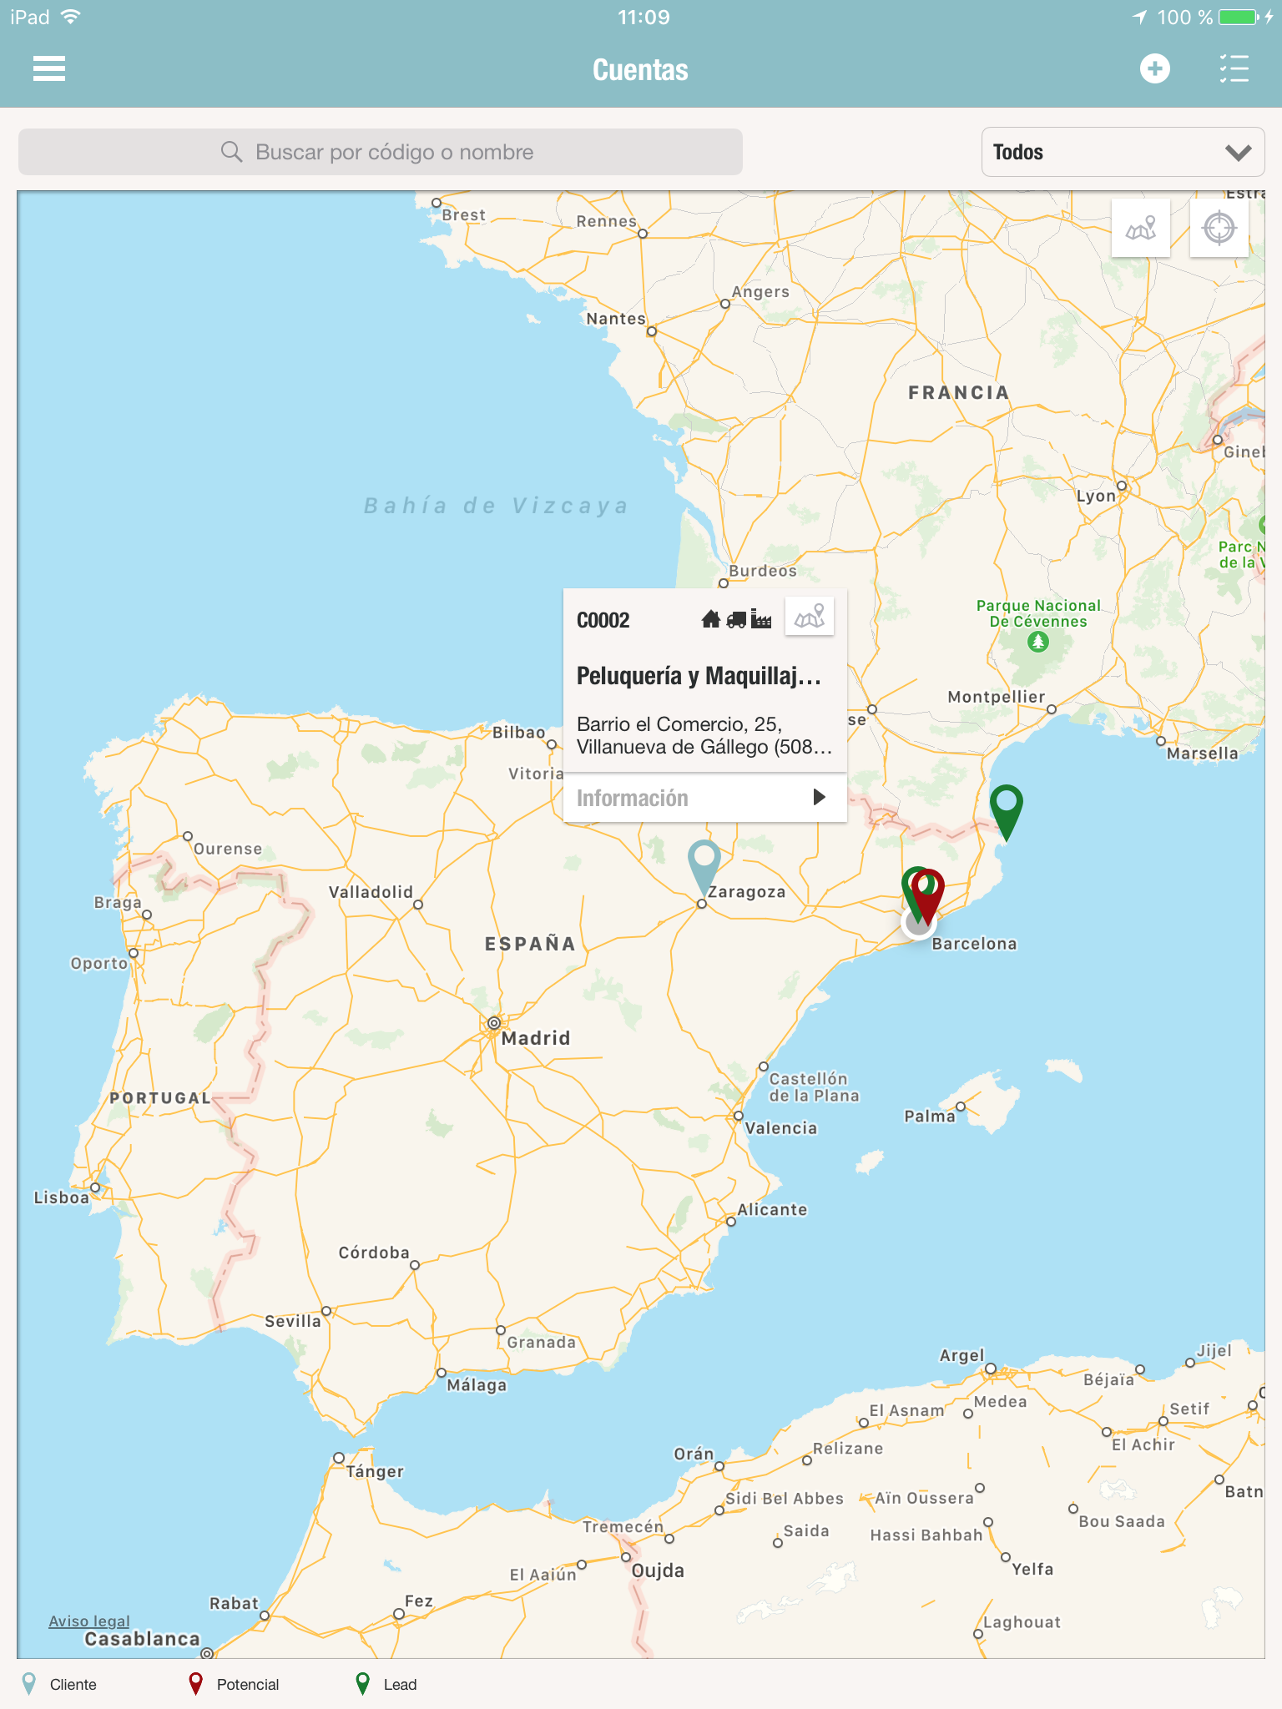Tap the search magnifier icon
The height and width of the screenshot is (1709, 1282).
(231, 152)
